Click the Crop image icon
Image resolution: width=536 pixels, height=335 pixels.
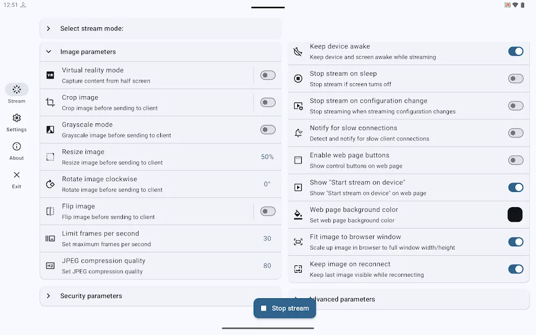pyautogui.click(x=50, y=102)
